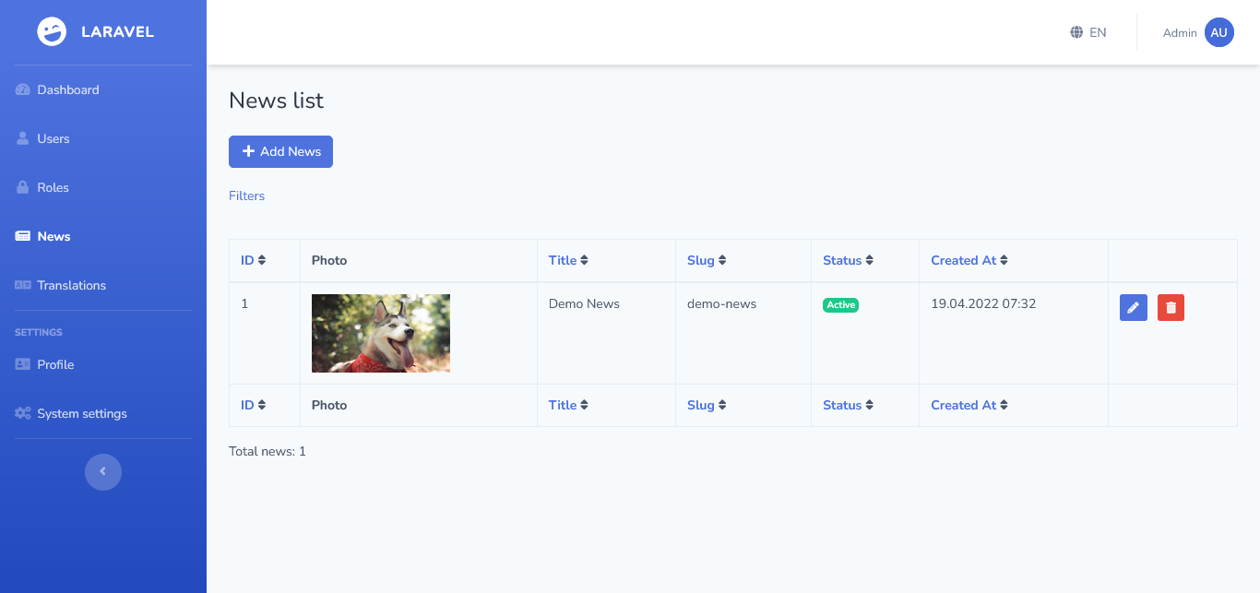
Task: Sort the table by Title
Action: (569, 260)
